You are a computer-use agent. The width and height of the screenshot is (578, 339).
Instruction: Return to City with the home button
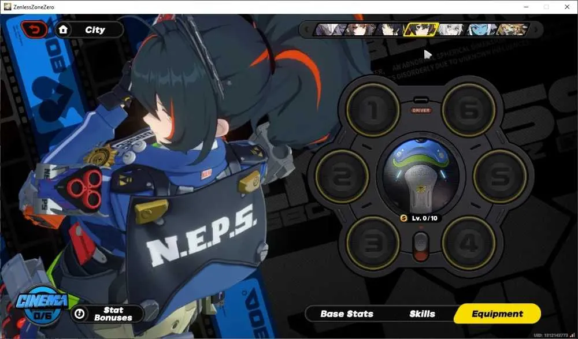click(x=90, y=30)
